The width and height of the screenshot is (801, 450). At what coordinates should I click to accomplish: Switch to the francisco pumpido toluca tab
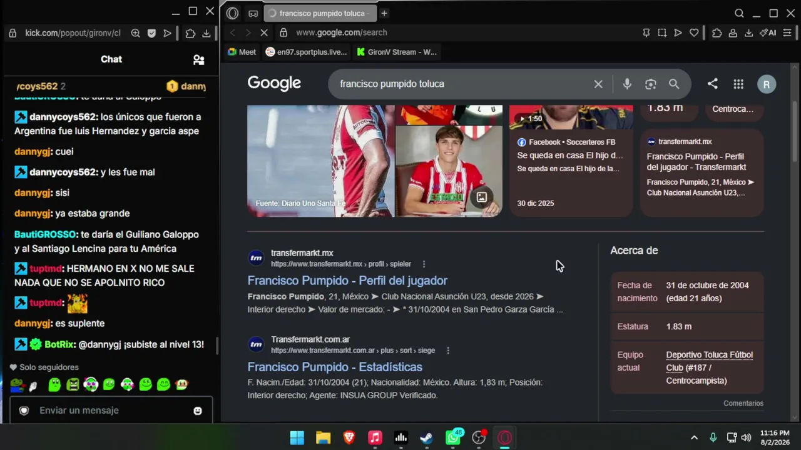point(320,13)
